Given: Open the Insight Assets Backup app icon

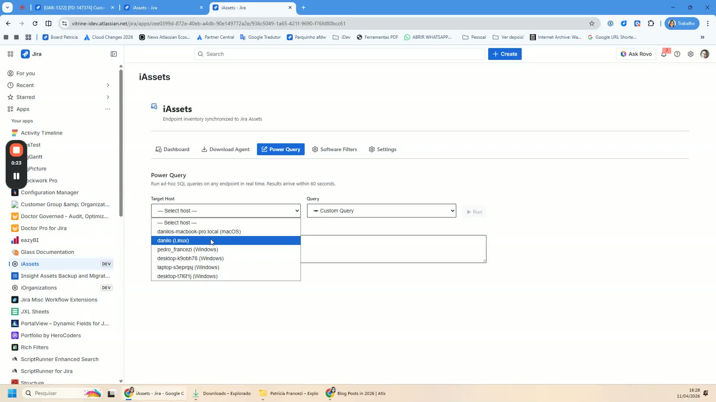Looking at the screenshot, I should coord(15,276).
